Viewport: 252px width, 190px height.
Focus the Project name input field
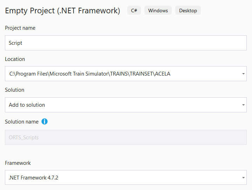[x=125, y=43]
